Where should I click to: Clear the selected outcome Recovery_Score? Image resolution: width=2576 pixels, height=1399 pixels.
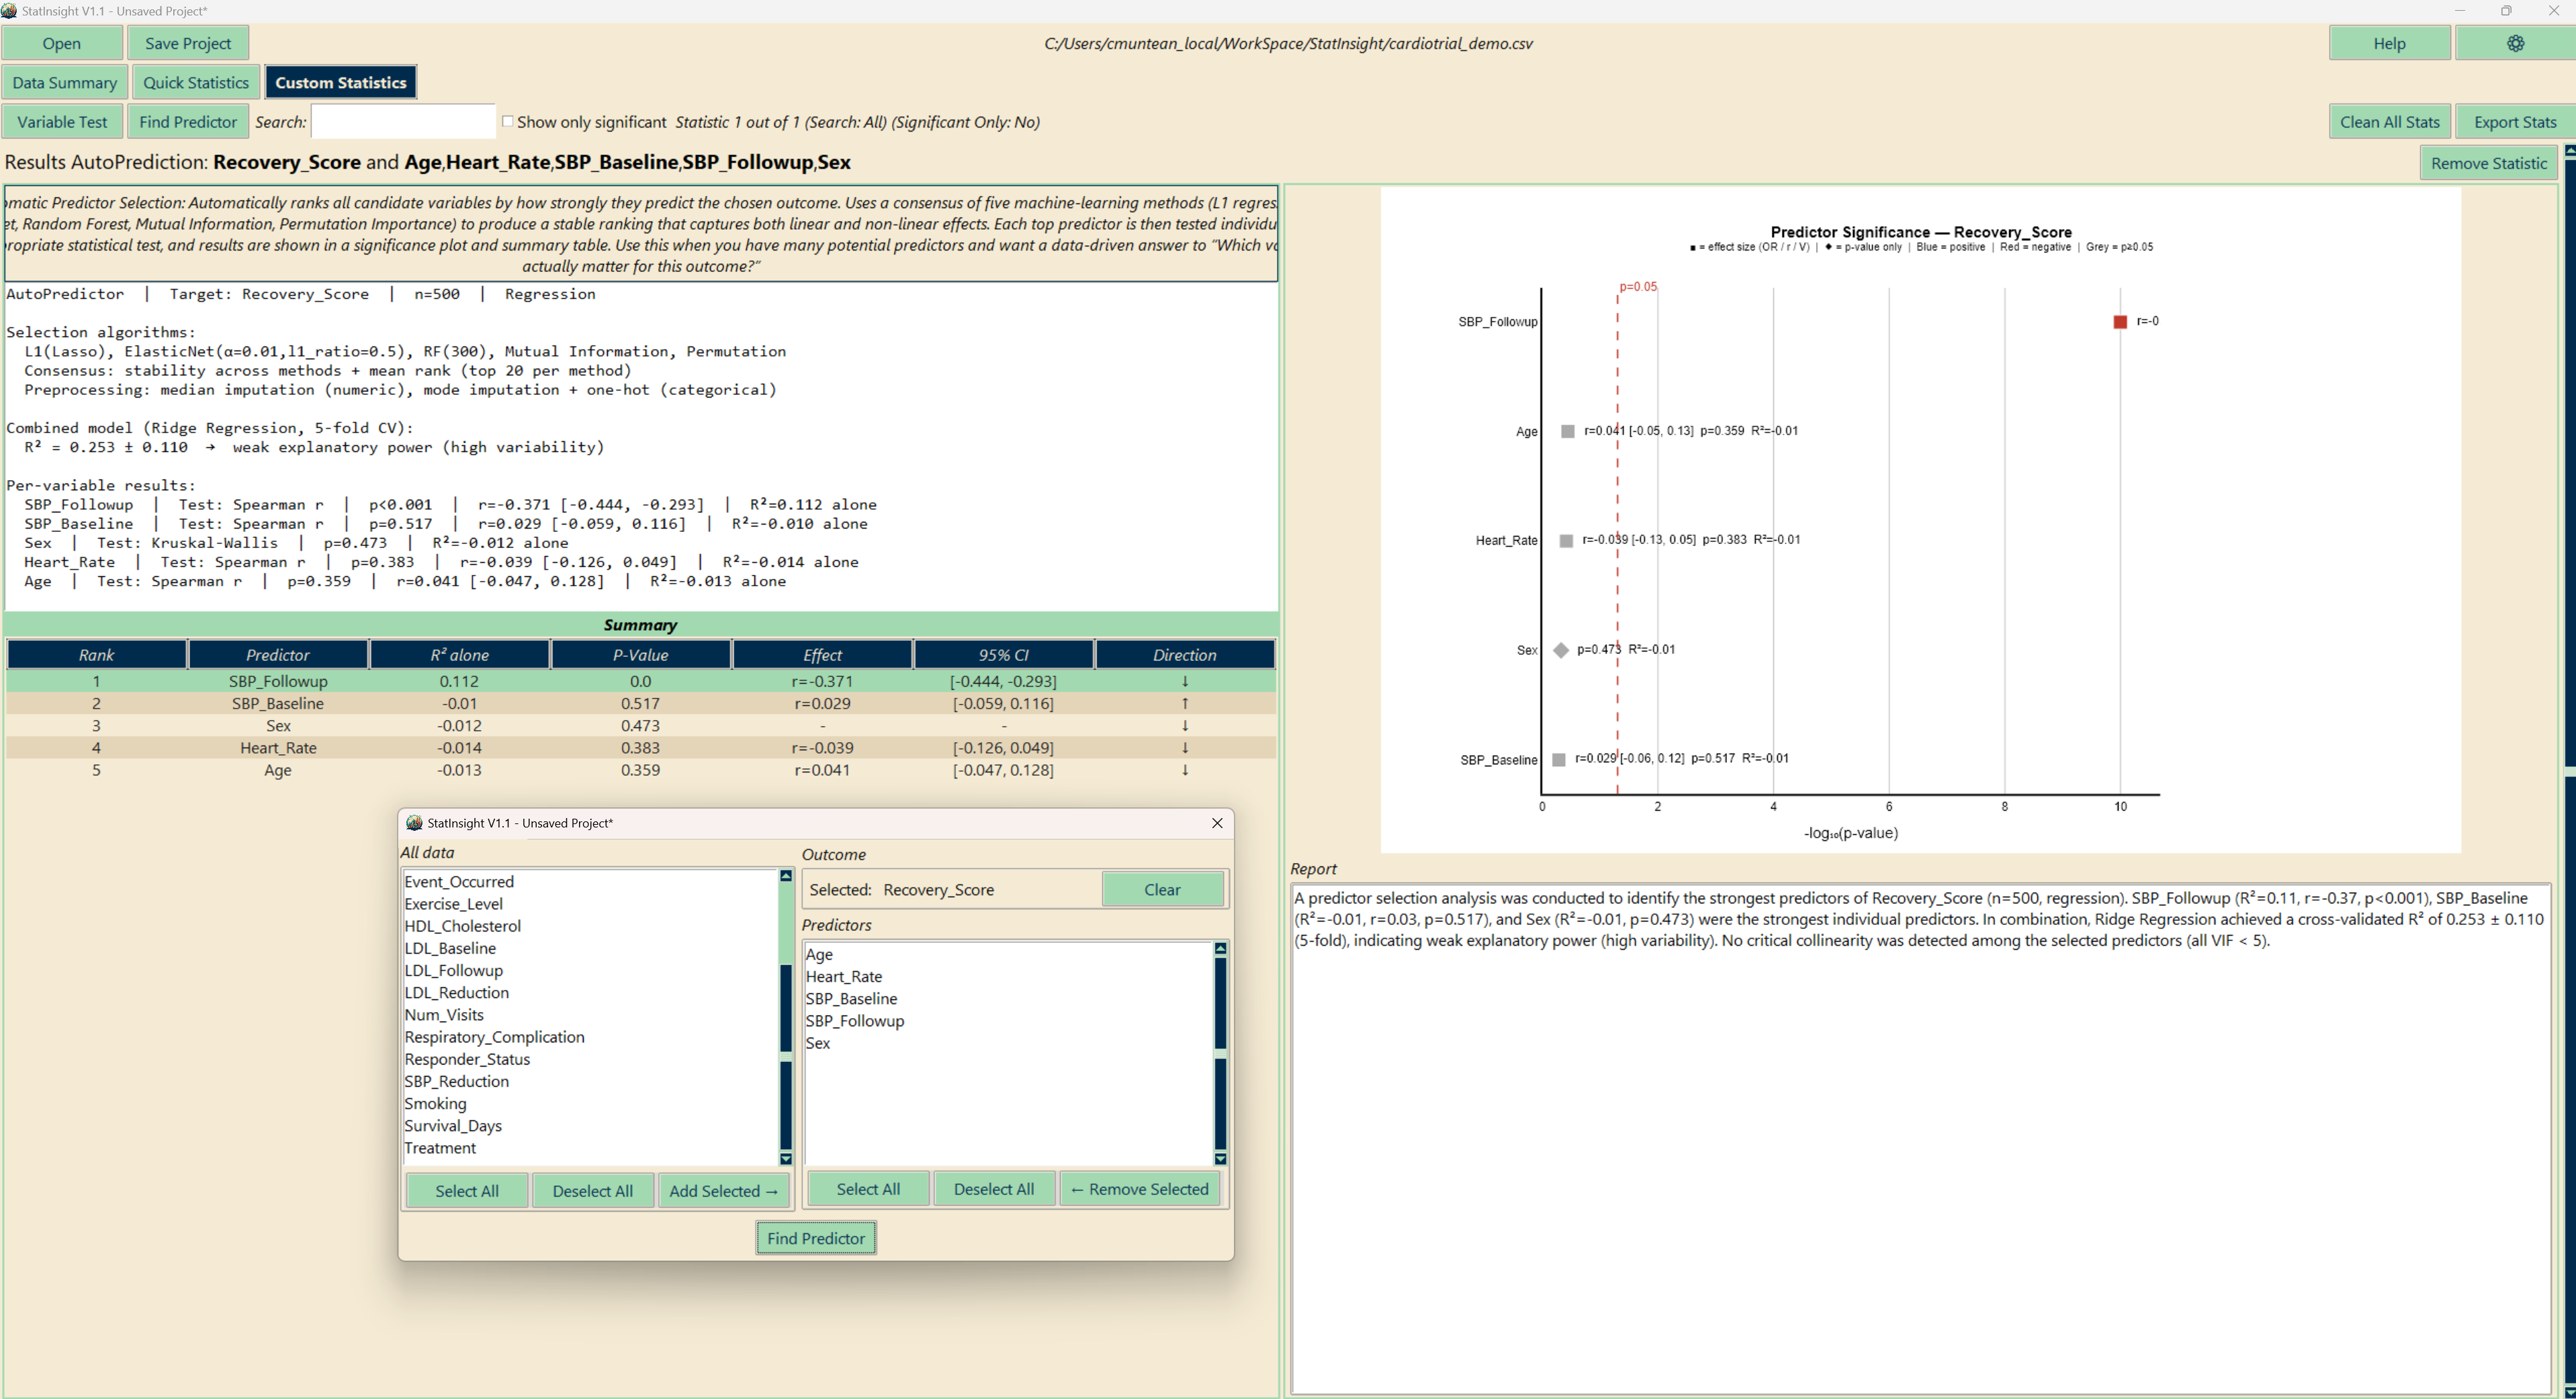(1162, 889)
